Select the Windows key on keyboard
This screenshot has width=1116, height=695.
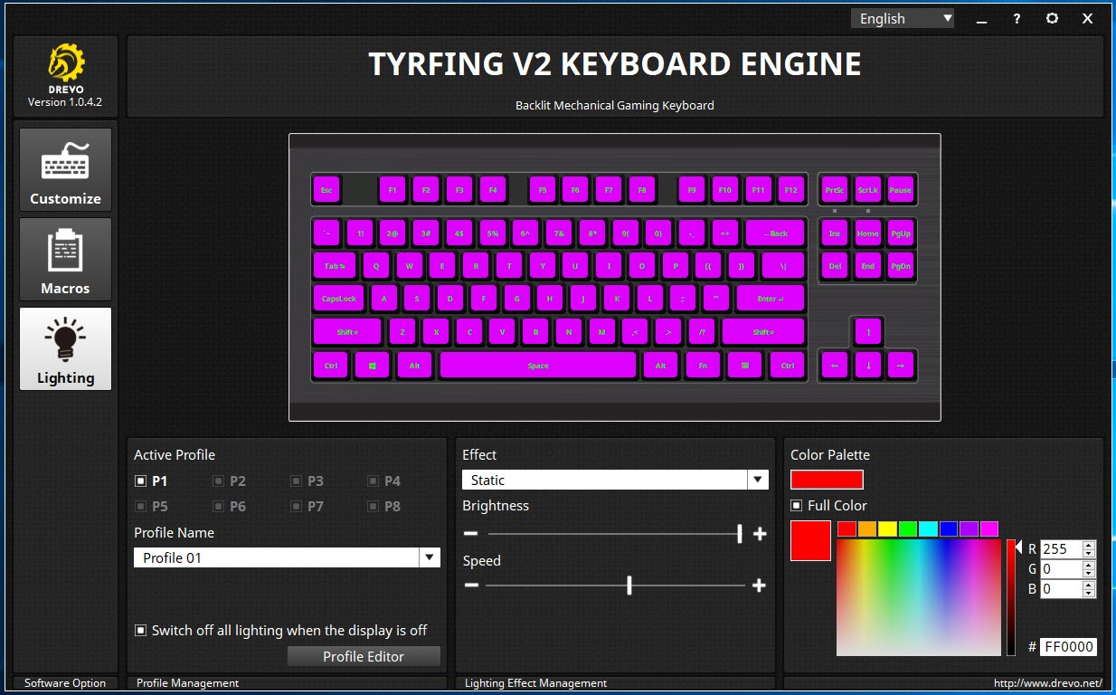[371, 366]
